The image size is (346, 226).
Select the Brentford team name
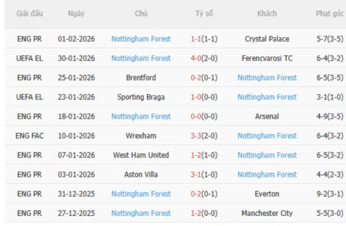(x=141, y=77)
